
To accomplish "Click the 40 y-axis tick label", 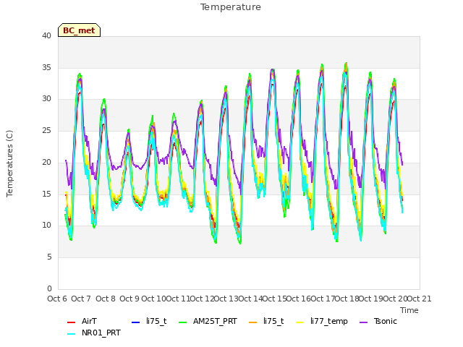I will [x=46, y=35].
